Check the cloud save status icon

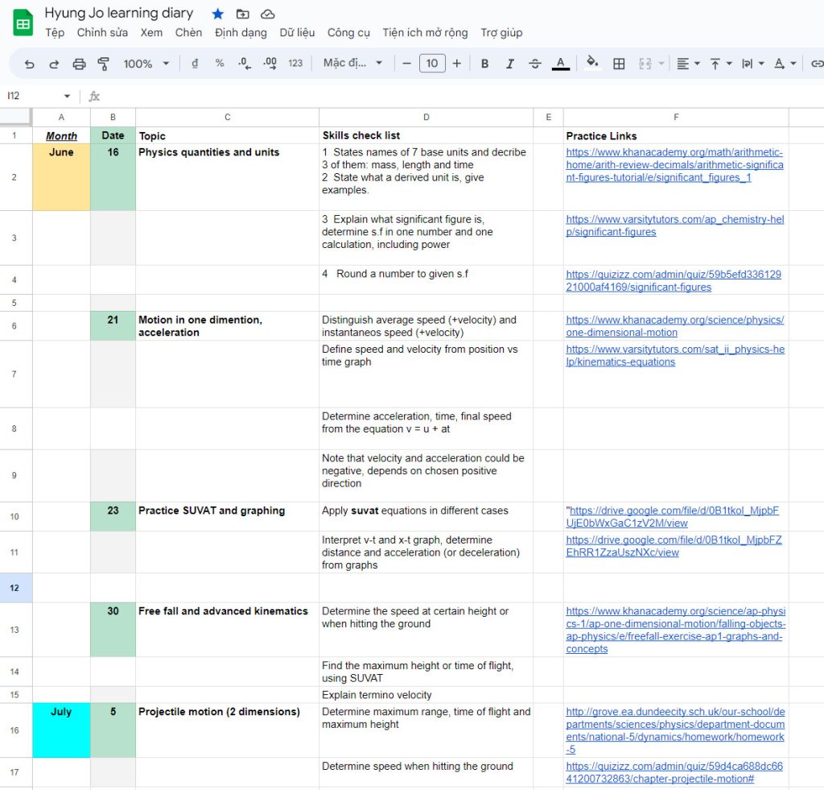268,14
